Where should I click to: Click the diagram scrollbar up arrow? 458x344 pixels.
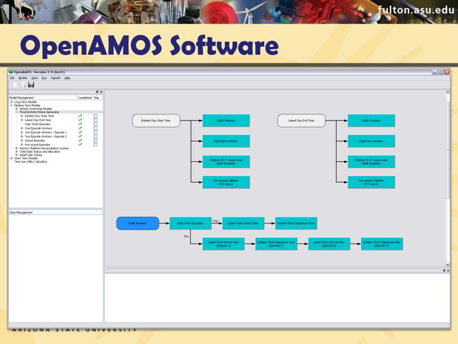pyautogui.click(x=447, y=92)
